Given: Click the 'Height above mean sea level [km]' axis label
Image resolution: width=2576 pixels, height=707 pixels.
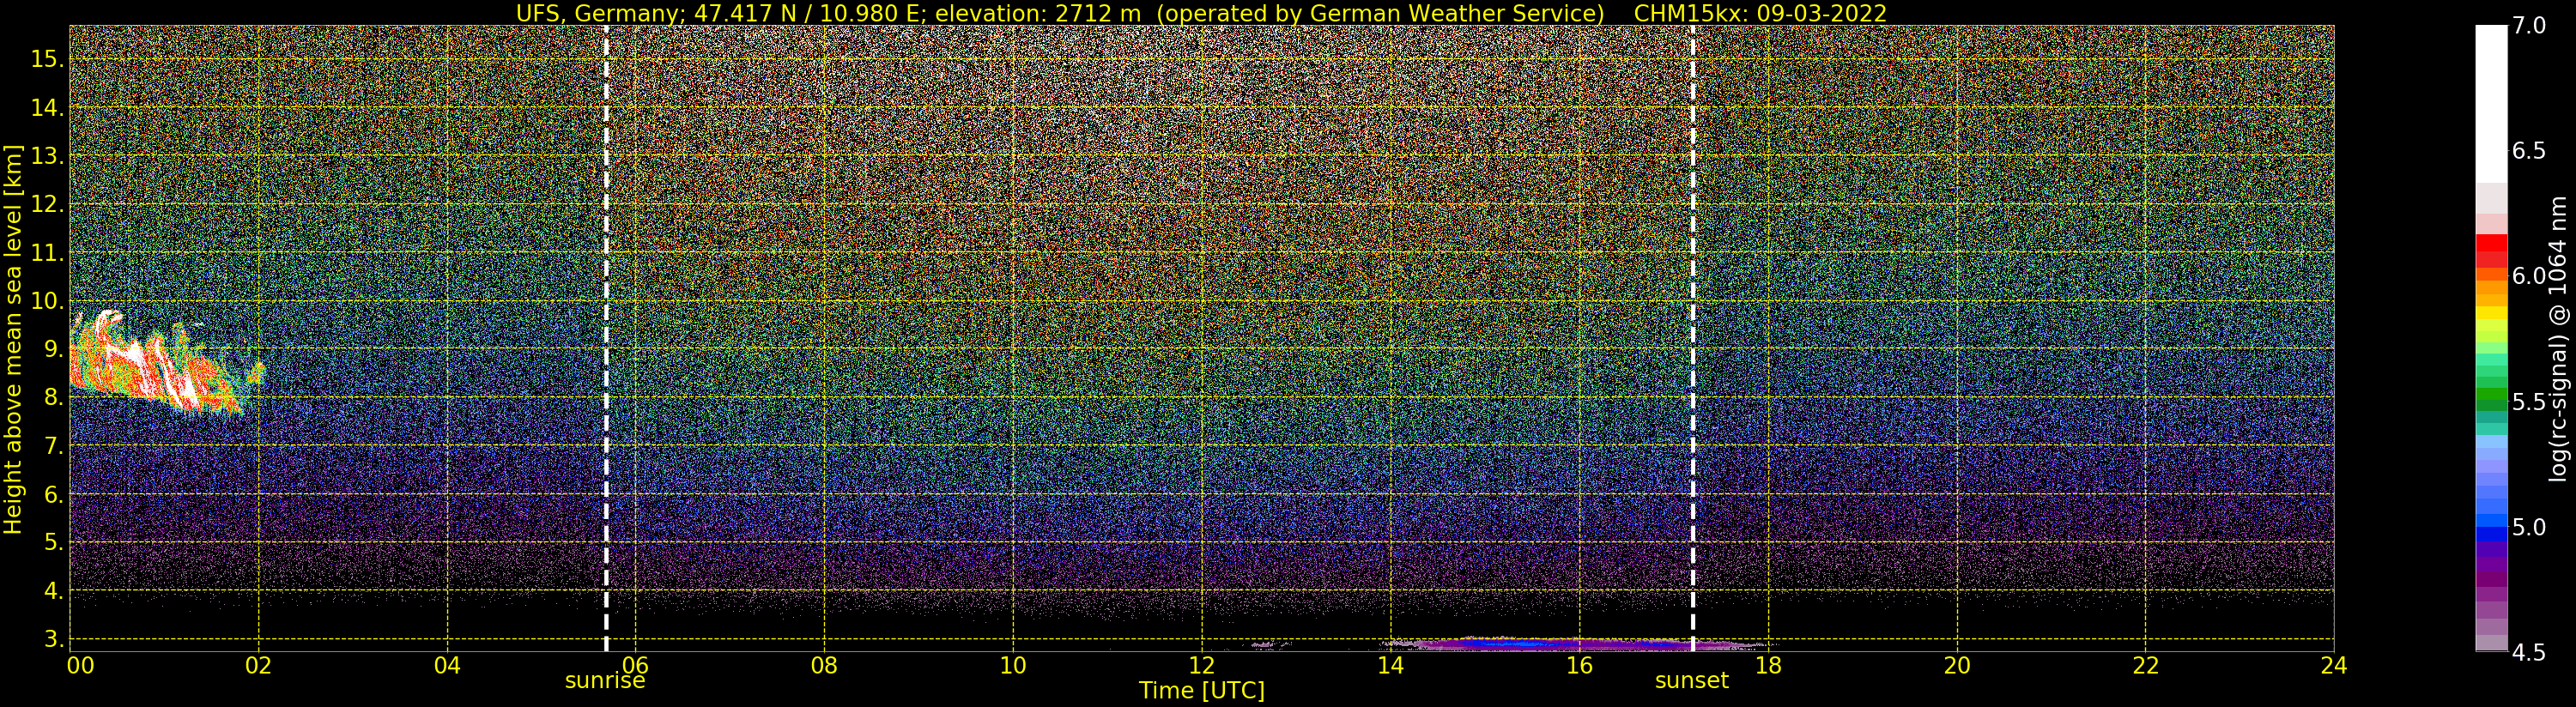Looking at the screenshot, I should pyautogui.click(x=13, y=338).
